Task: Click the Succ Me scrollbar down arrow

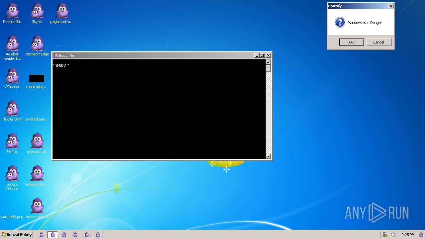Action: tap(268, 156)
